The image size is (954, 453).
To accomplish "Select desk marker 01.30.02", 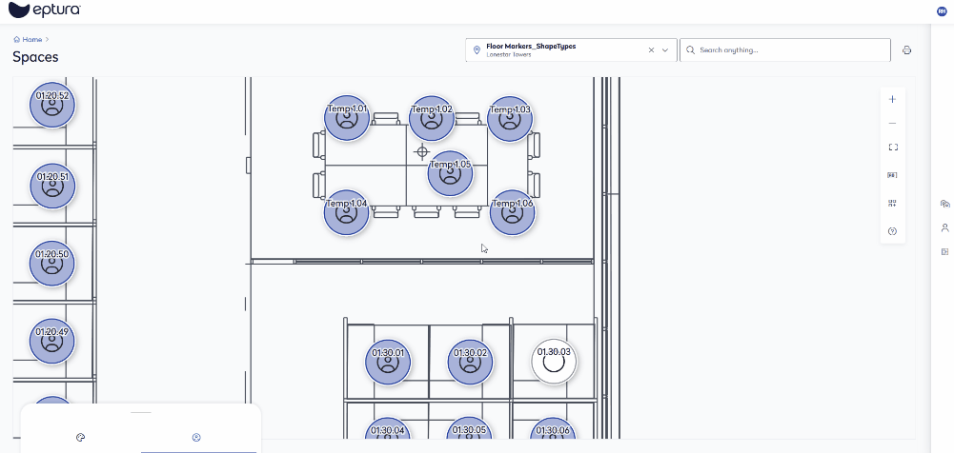I will coord(470,362).
